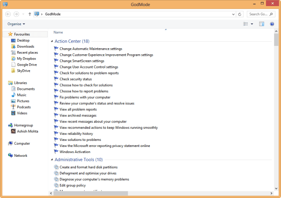
Task: Open Fix problems with your computer
Action: point(85,97)
